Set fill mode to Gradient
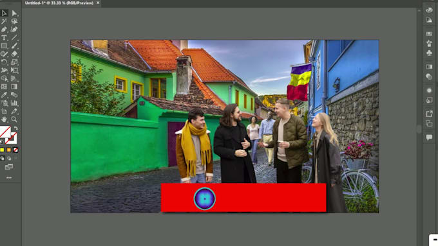The width and height of the screenshot is (438, 246). (9, 150)
